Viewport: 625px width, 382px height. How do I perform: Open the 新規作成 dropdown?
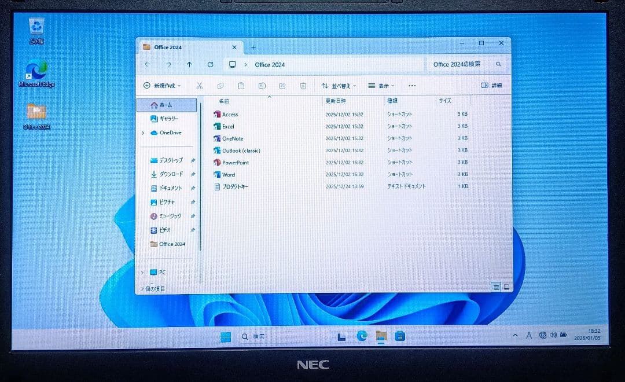click(163, 86)
